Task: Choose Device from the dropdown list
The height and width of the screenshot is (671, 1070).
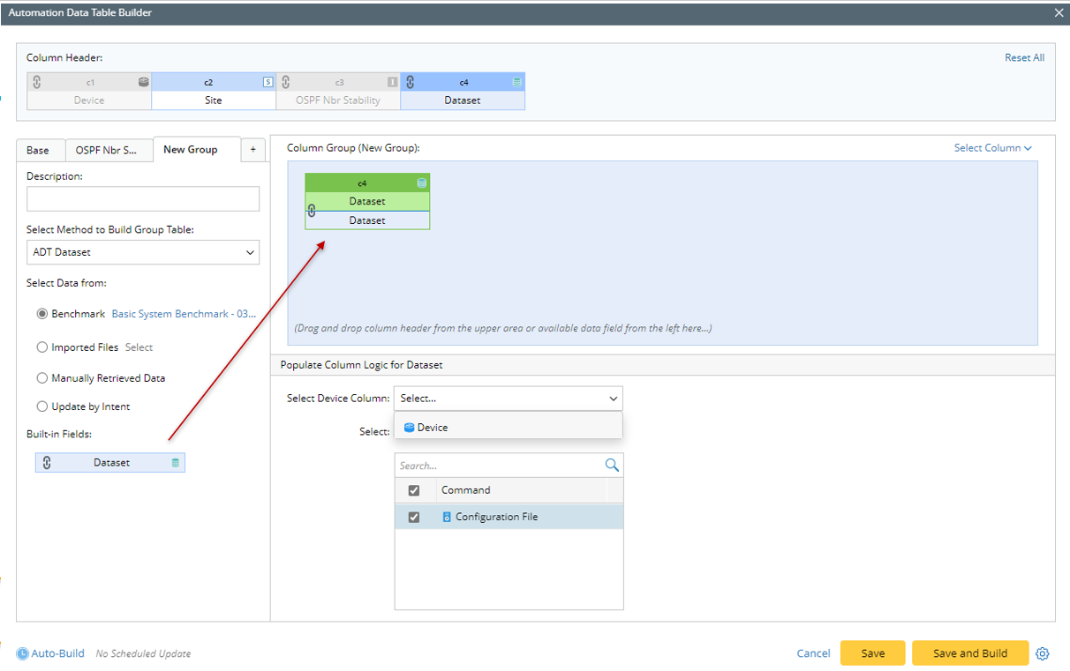Action: (x=509, y=428)
